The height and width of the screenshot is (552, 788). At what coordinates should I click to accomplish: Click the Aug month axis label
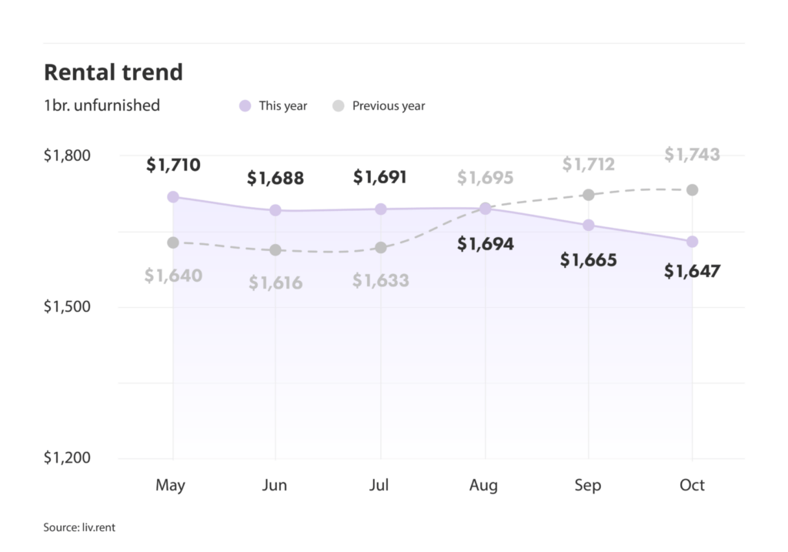(484, 486)
